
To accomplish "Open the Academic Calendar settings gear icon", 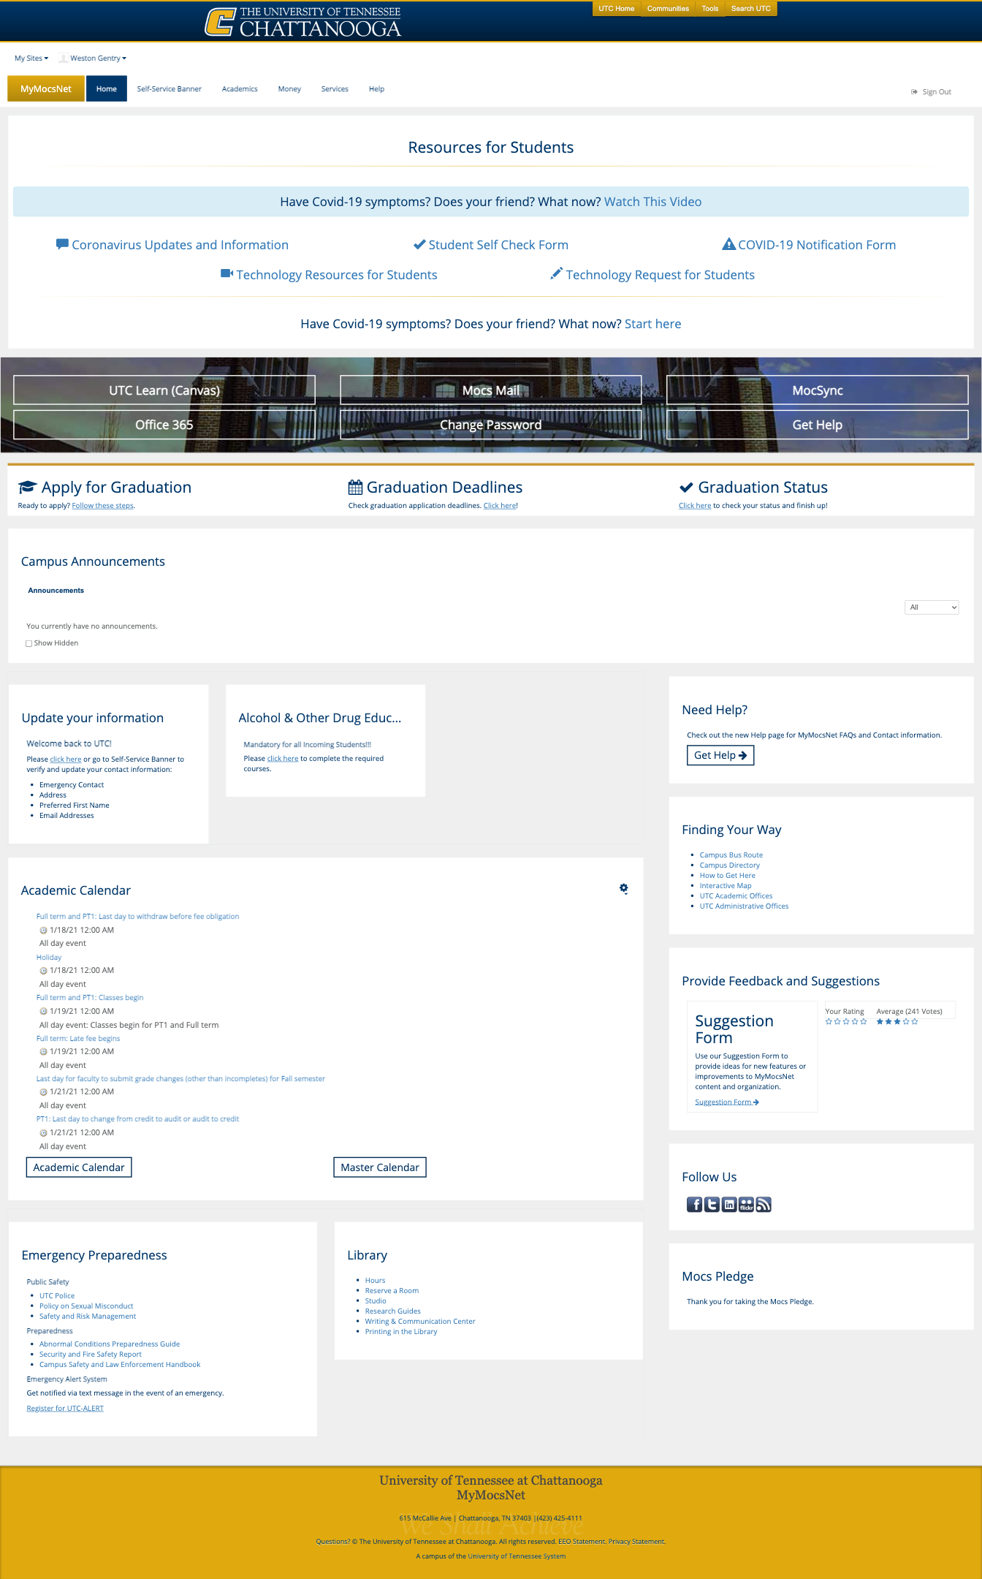I will [624, 888].
